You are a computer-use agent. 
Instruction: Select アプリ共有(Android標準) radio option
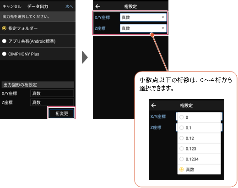[38, 41]
